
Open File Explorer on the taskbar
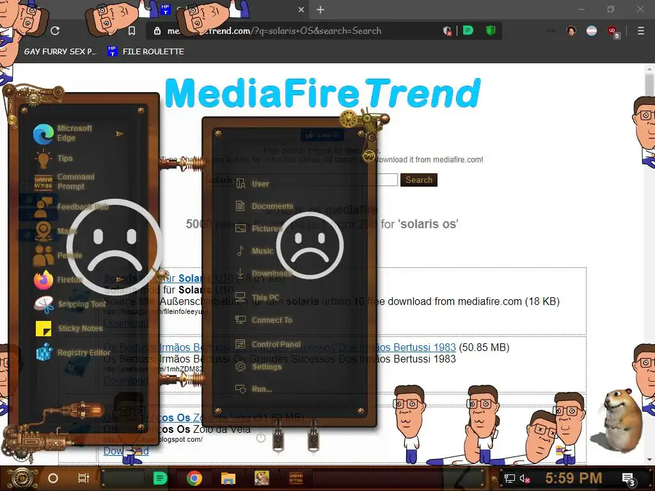coord(228,478)
